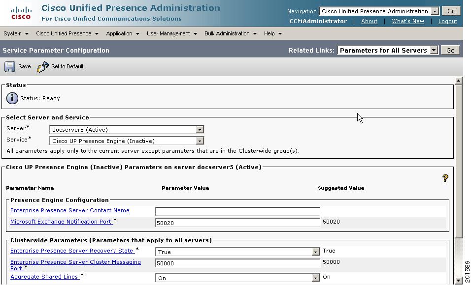Viewport: 471px width, 285px height.
Task: Click the Enterprise Presence Server Contact Name field
Action: pos(237,211)
